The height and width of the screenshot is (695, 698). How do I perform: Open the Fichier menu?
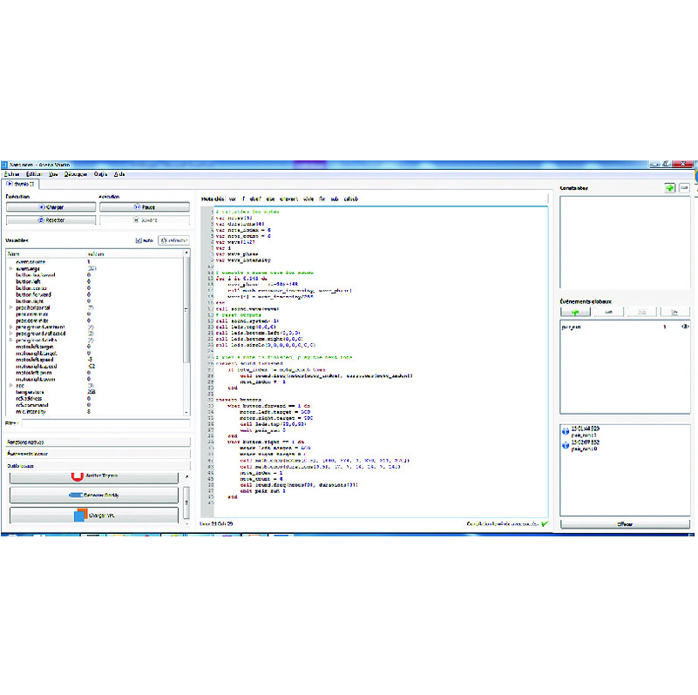coord(11,174)
